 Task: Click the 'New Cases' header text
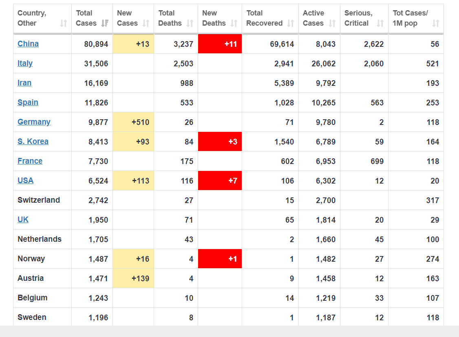[x=127, y=18]
